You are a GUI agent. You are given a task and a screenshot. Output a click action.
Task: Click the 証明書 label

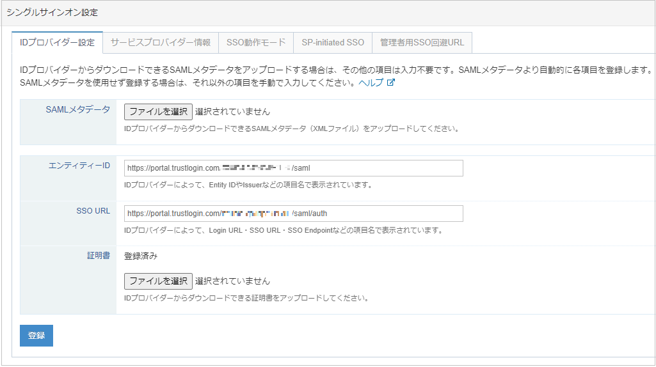click(99, 255)
